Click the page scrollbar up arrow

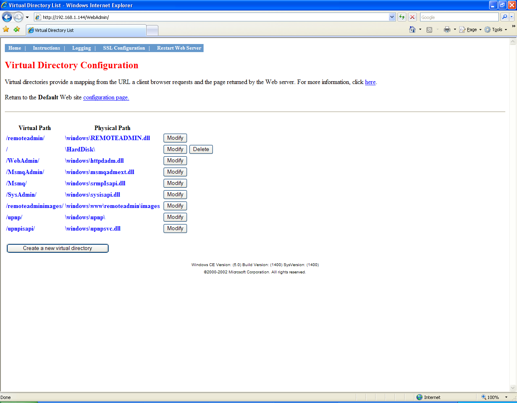click(x=513, y=42)
